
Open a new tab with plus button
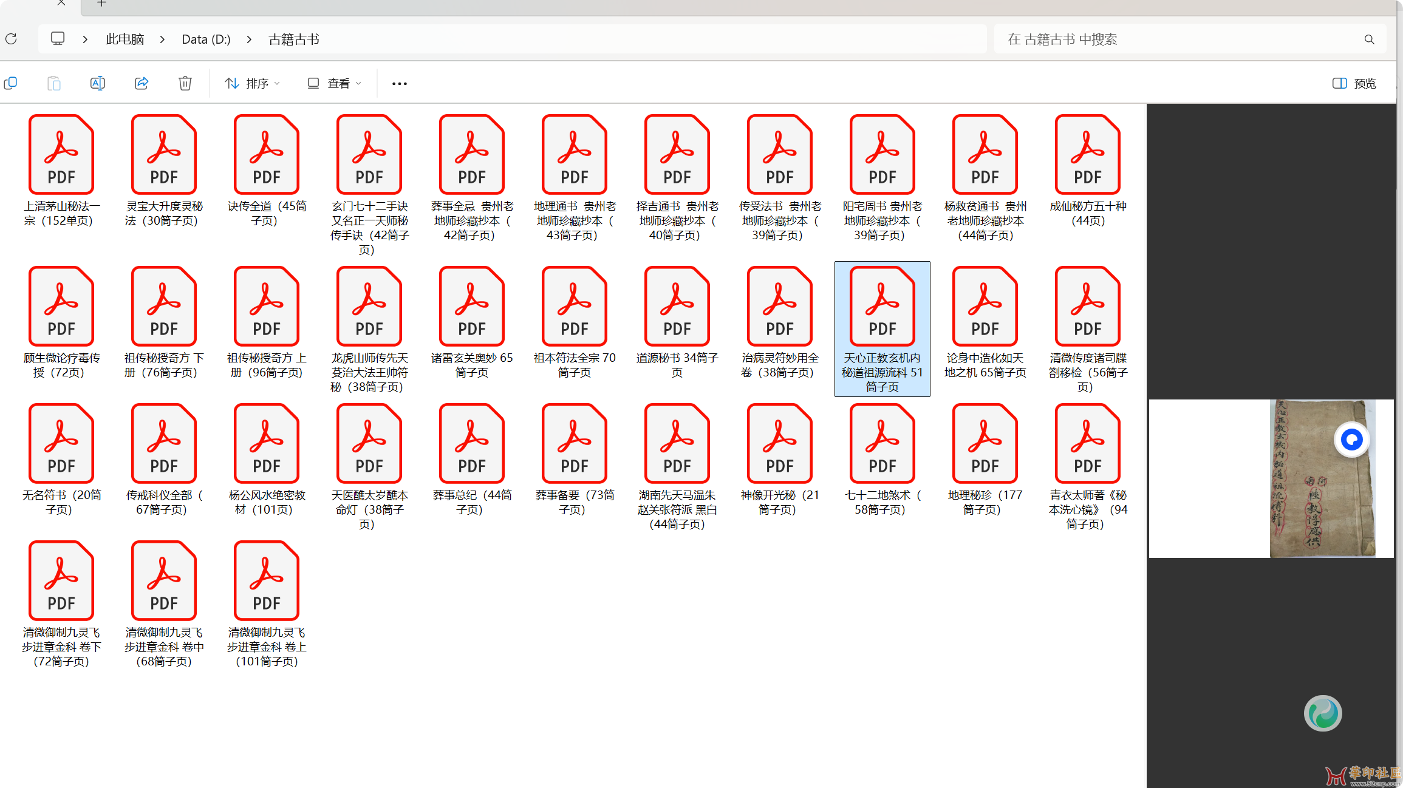pos(101,4)
